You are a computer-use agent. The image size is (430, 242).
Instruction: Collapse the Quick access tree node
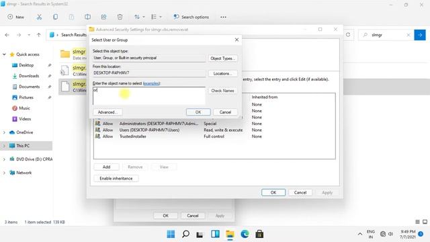(x=4, y=54)
